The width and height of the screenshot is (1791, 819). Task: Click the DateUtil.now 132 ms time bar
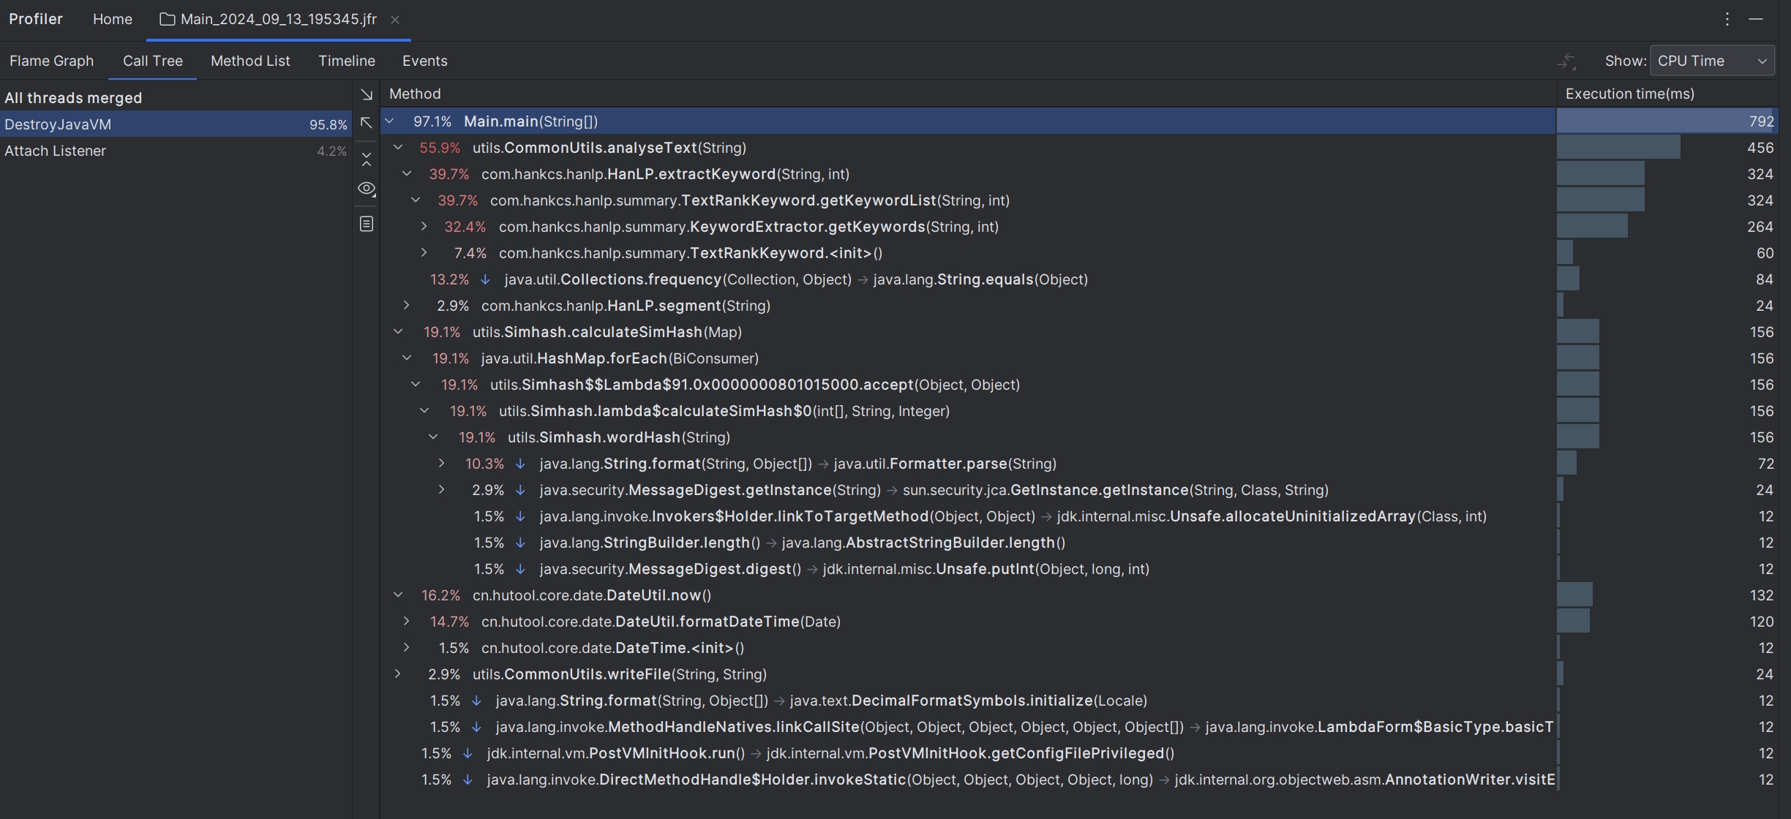[1574, 595]
